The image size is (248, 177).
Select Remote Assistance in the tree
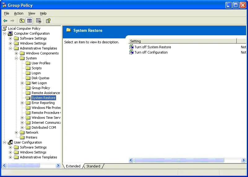click(46, 93)
